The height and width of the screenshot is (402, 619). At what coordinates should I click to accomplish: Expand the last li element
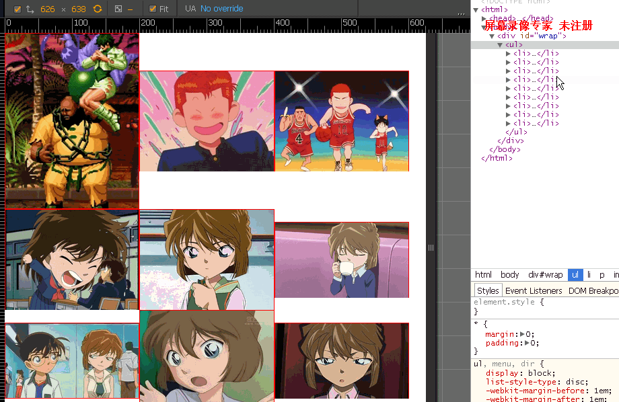[x=508, y=124]
